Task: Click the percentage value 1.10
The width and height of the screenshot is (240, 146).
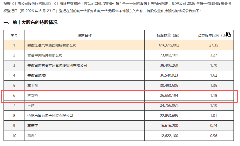Action: click(214, 105)
